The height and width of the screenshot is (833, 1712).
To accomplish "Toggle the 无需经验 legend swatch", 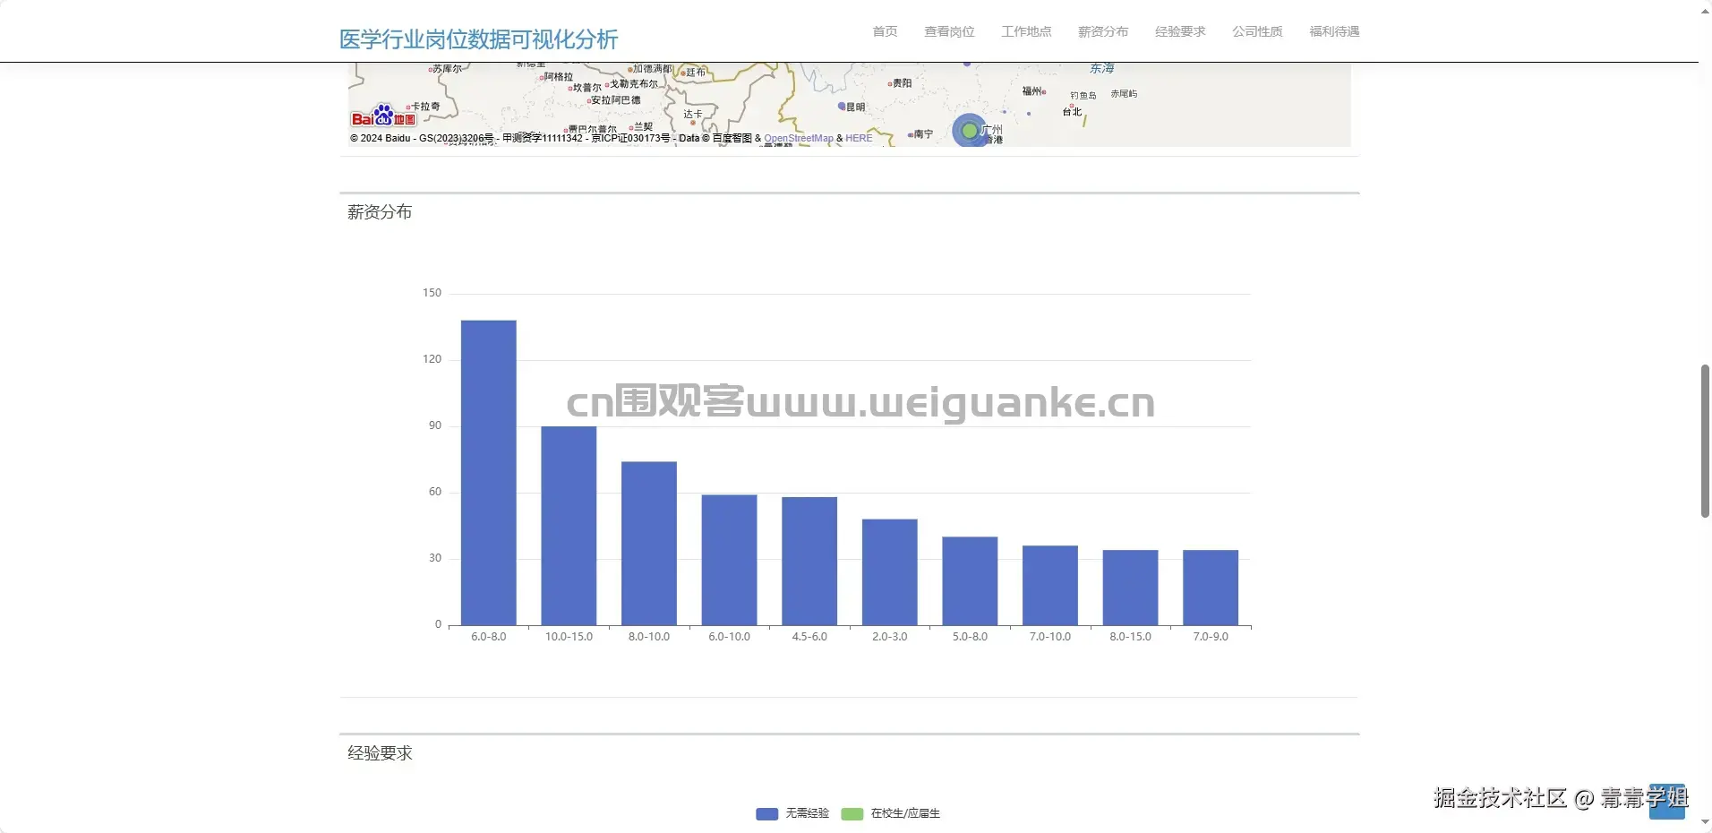I will (766, 813).
